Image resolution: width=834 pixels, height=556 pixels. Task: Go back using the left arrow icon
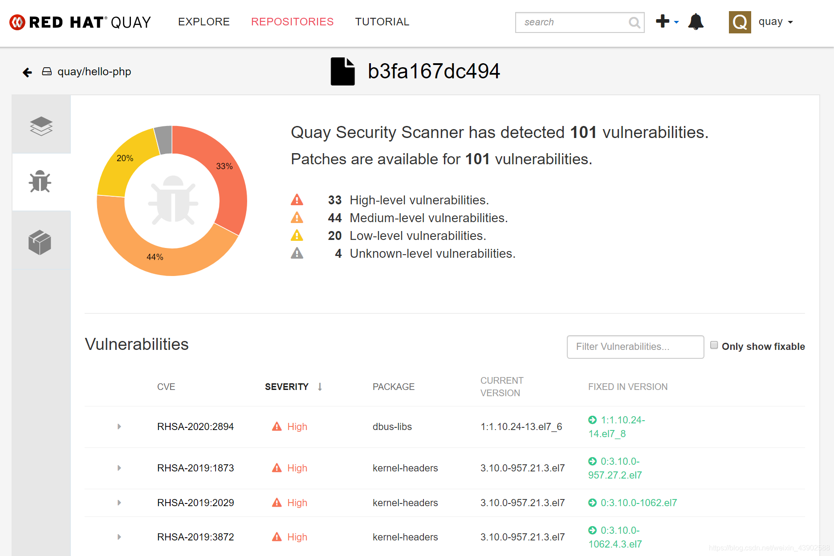coord(27,72)
